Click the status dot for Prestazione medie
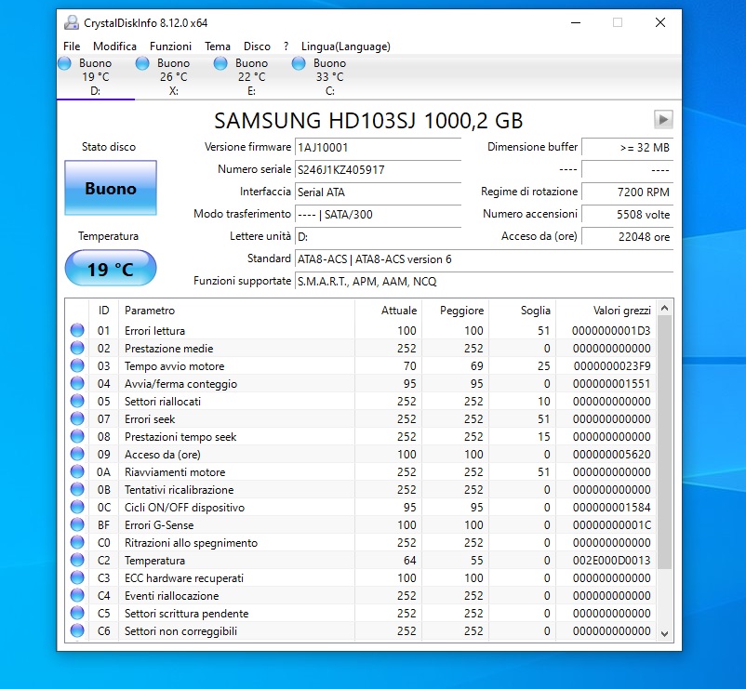The width and height of the screenshot is (746, 689). point(77,348)
